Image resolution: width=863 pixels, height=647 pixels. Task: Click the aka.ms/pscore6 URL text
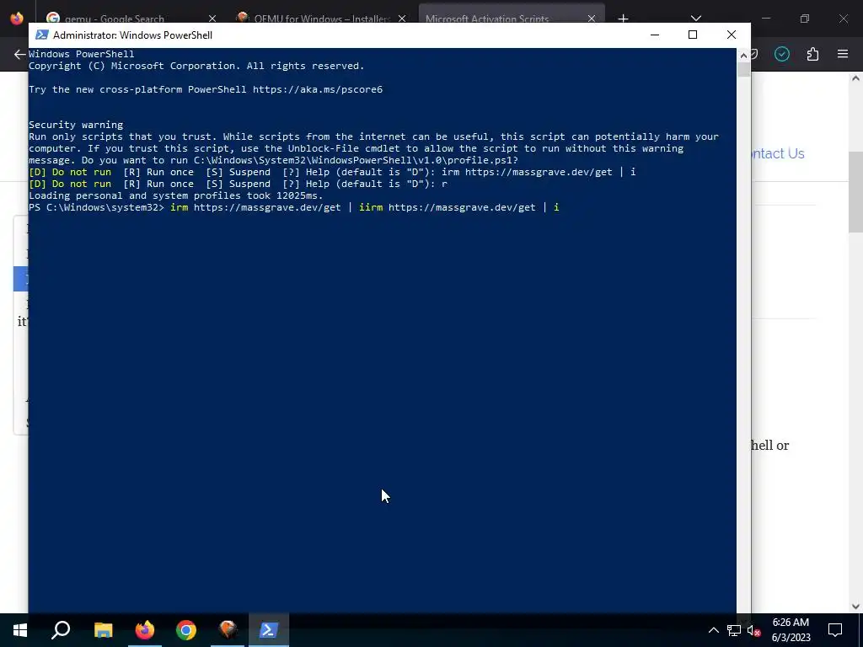[318, 89]
